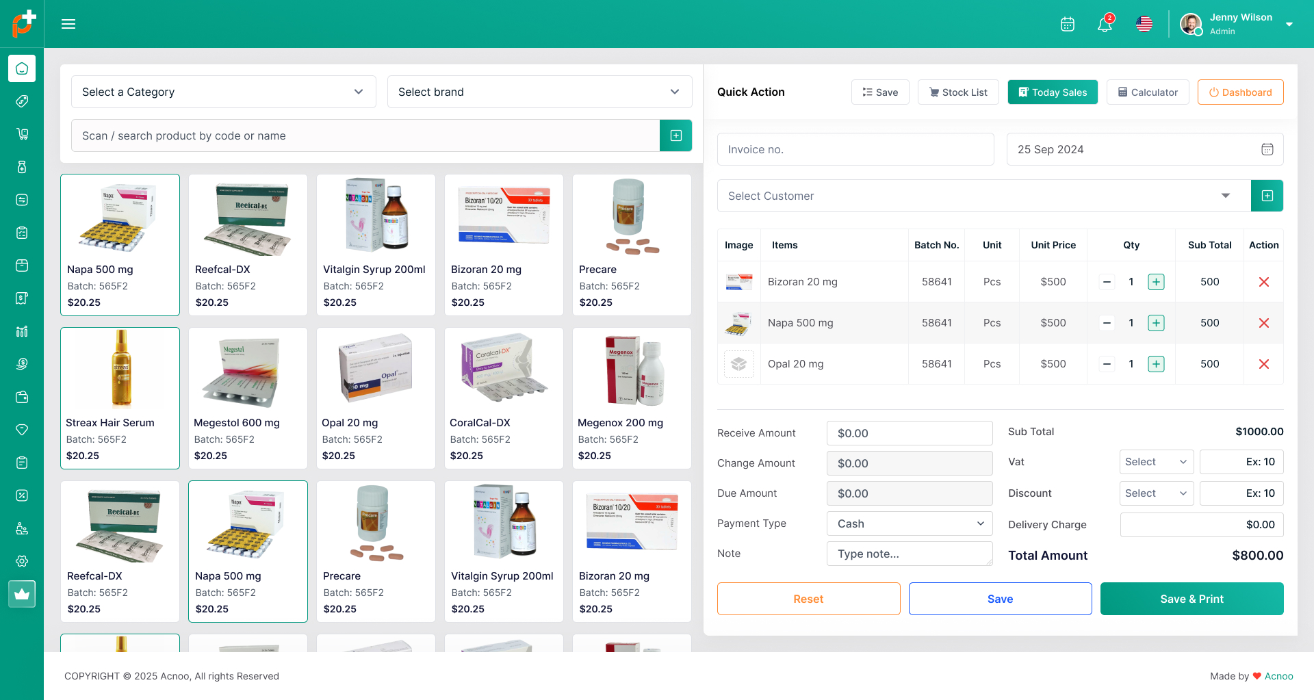Open the Stock List view
The image size is (1314, 700).
coord(957,92)
